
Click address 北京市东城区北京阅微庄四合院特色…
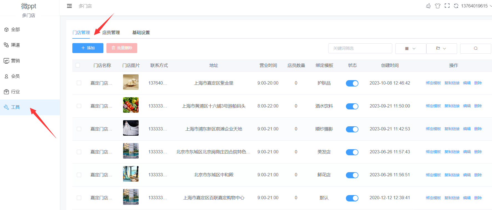pos(213,152)
